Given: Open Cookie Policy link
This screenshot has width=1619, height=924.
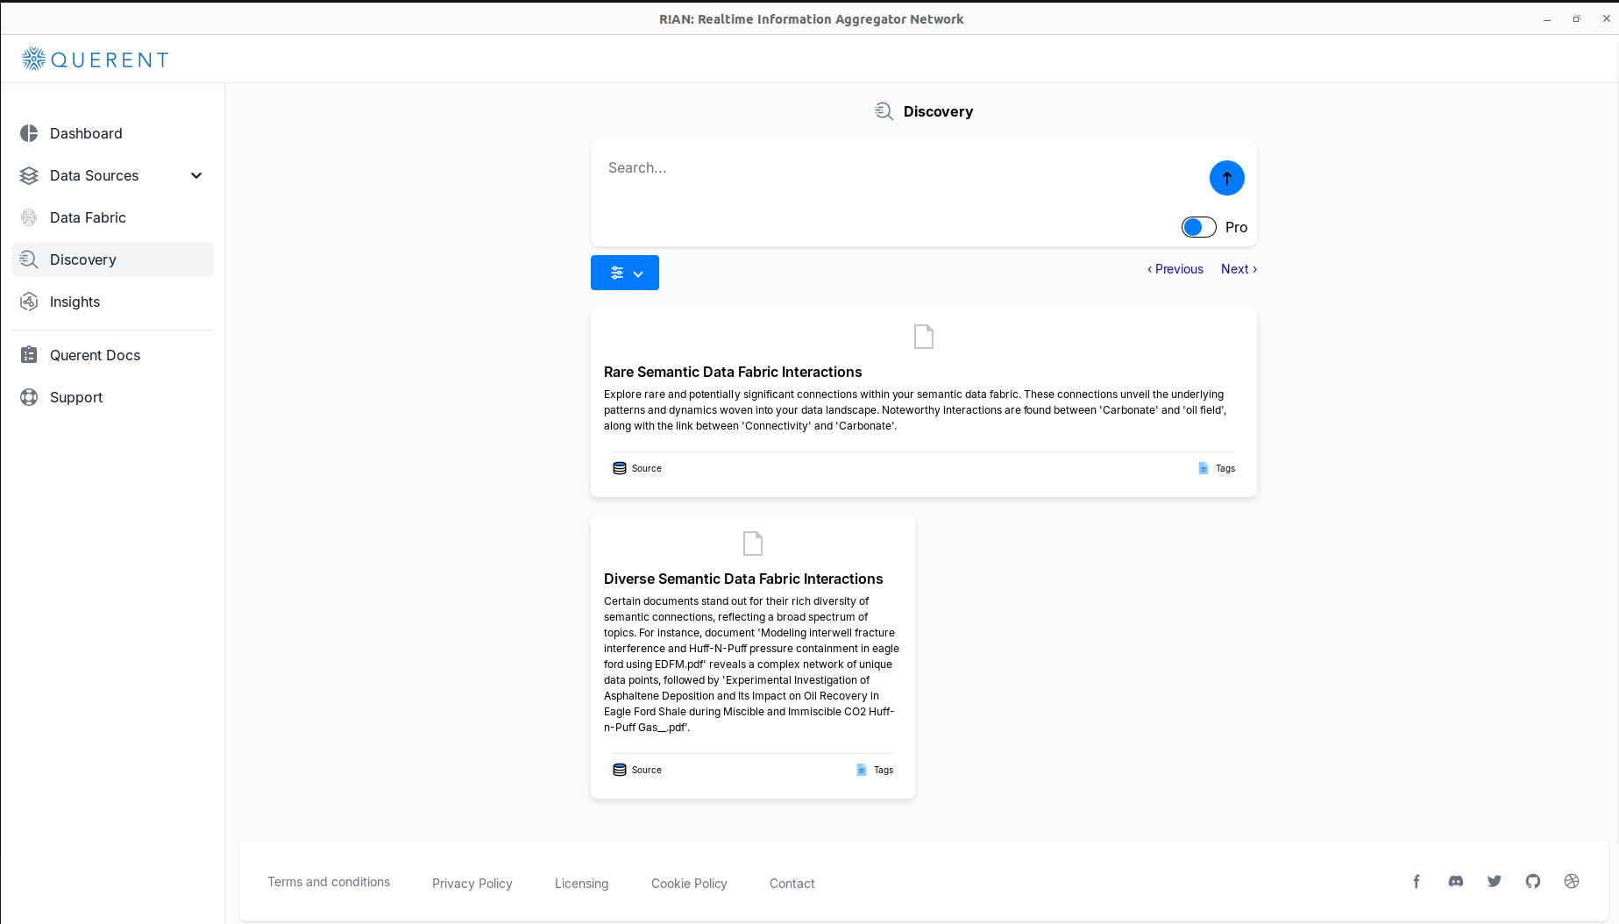Looking at the screenshot, I should (x=689, y=884).
